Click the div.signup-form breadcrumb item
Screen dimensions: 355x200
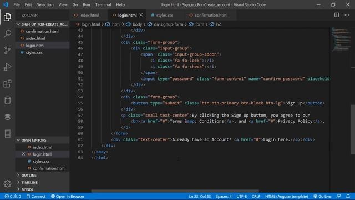tap(165, 24)
